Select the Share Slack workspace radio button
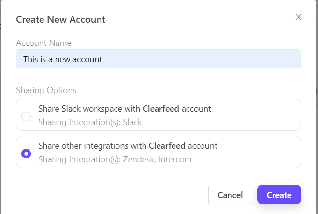 coord(27,116)
